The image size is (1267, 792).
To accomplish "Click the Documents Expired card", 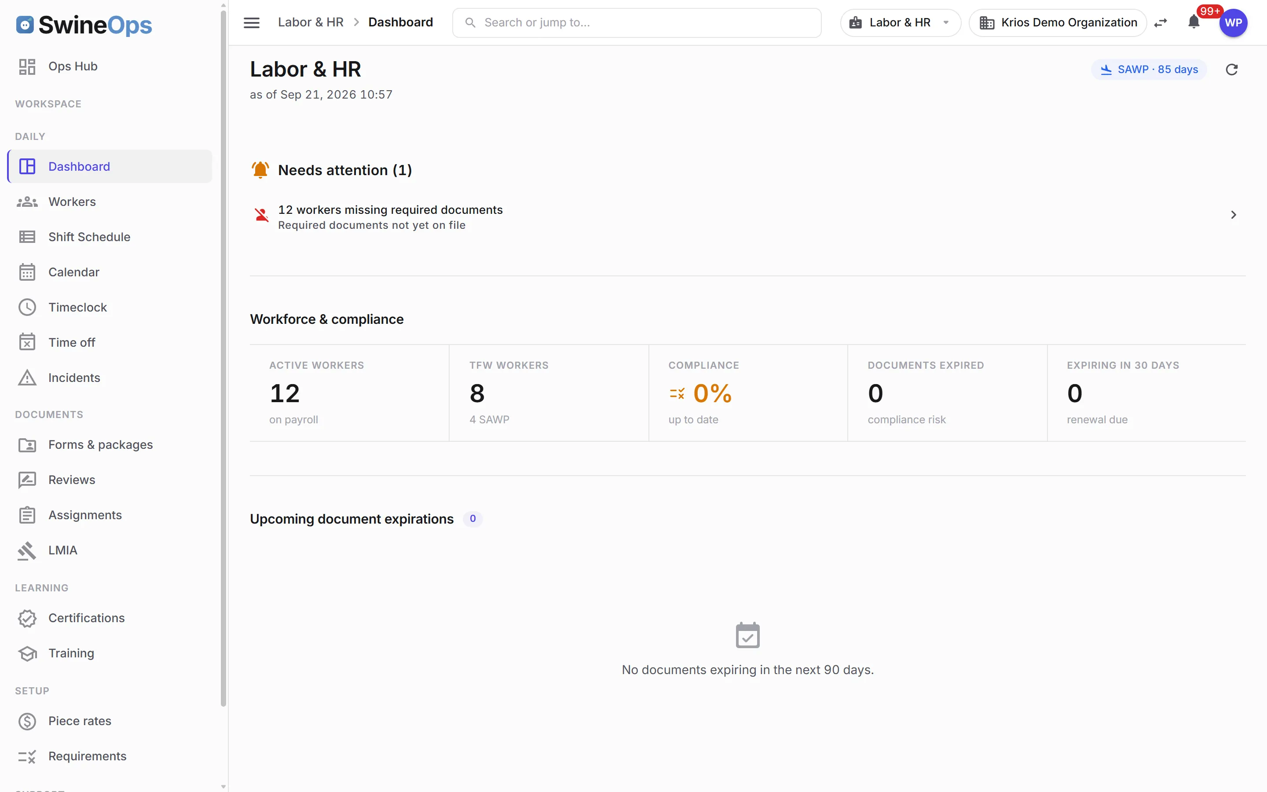I will pos(948,393).
